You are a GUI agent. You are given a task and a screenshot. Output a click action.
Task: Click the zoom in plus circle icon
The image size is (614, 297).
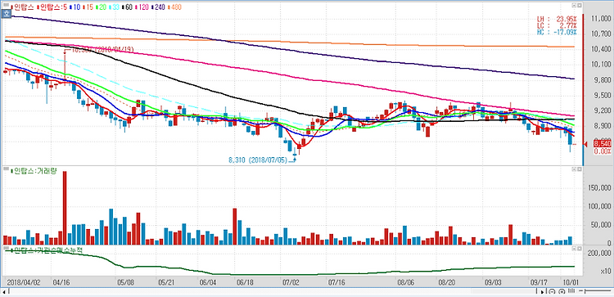coord(561,291)
